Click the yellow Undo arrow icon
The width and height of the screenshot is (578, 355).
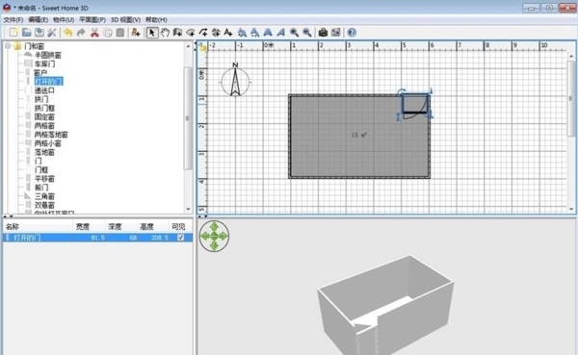[67, 33]
